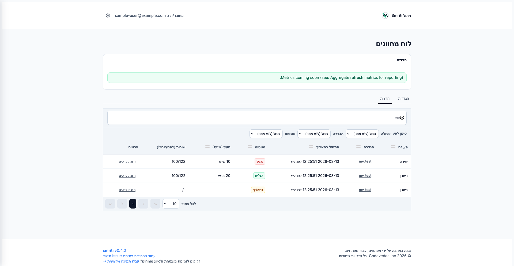
Task: Open the smriti v0.4.0 footer link
Action: [x=114, y=250]
